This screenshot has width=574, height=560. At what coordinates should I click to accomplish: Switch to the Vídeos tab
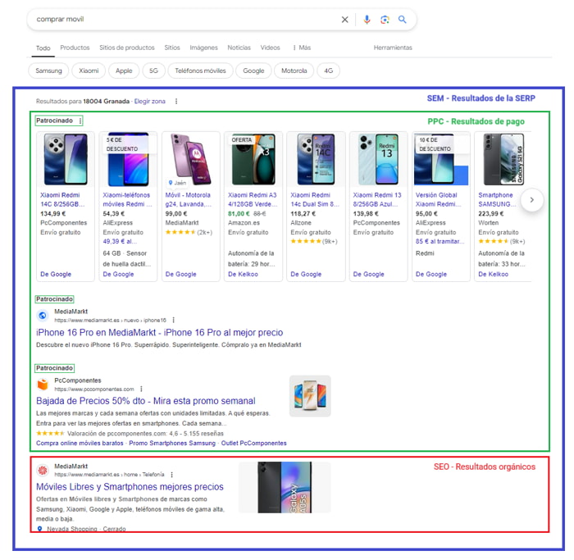click(270, 48)
